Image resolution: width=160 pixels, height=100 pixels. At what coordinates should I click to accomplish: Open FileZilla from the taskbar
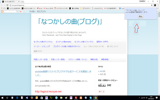coord(76,97)
